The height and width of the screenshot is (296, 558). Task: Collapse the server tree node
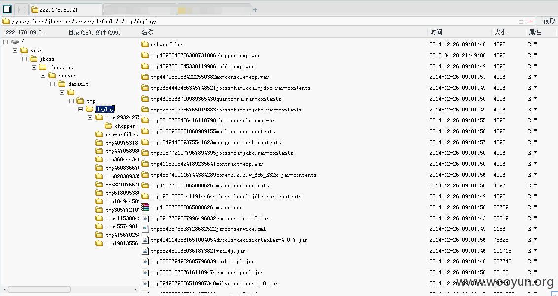point(43,76)
